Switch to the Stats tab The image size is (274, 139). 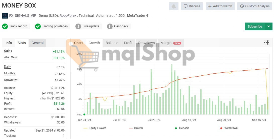22,43
